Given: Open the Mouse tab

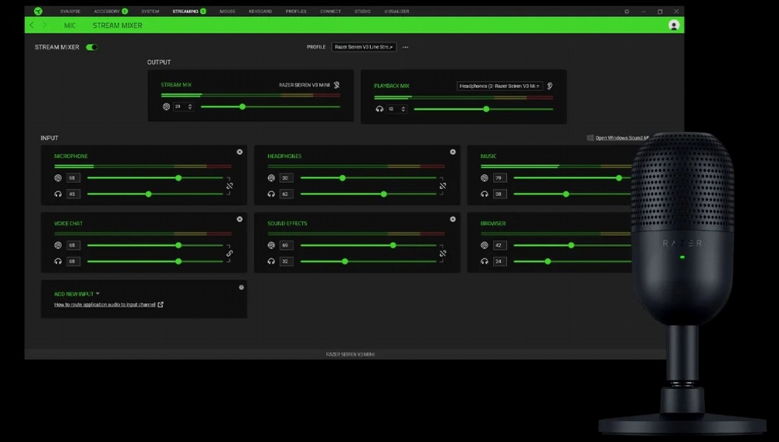Looking at the screenshot, I should (227, 11).
